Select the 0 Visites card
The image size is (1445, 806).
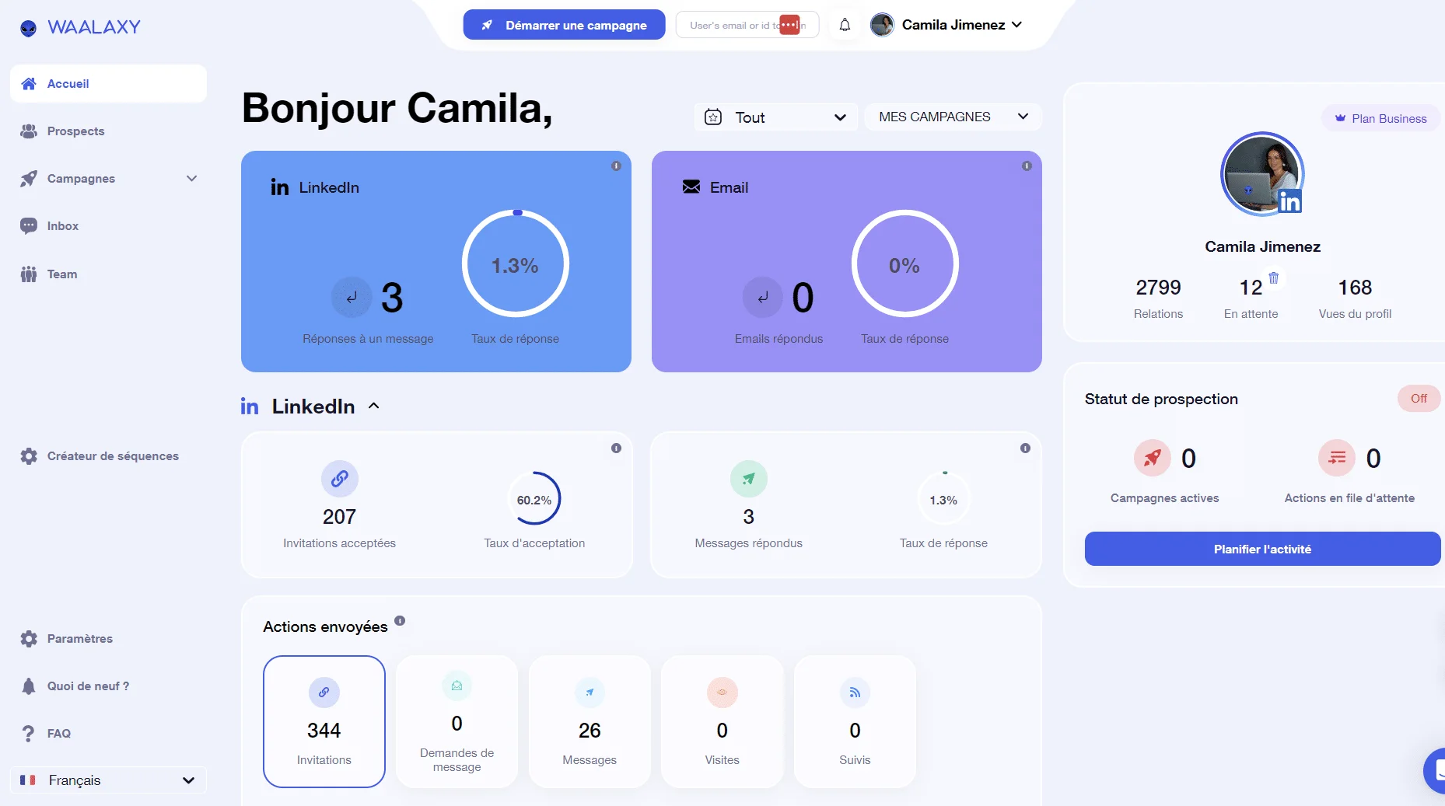click(x=722, y=721)
